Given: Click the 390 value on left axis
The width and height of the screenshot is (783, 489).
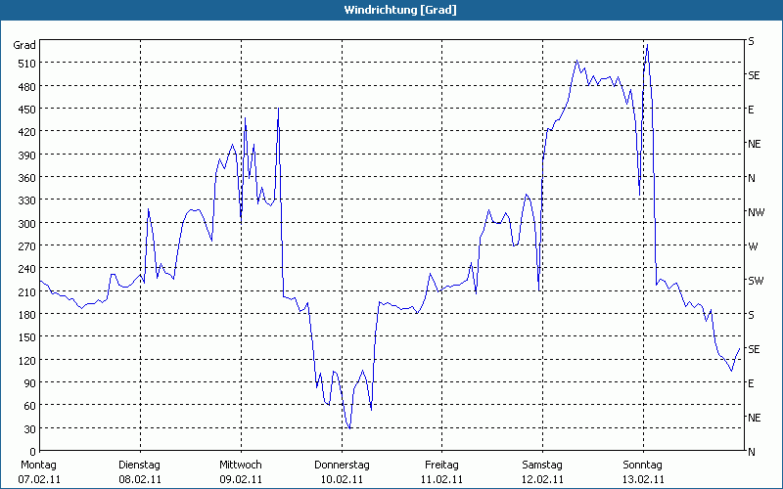Looking at the screenshot, I should point(27,156).
